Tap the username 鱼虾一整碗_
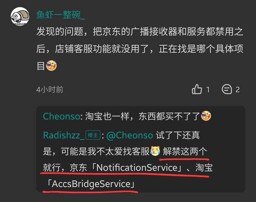 (60, 15)
